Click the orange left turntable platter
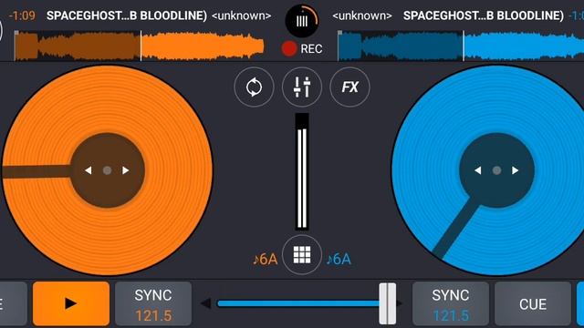Screen dimensions: 584x328 click(x=108, y=170)
